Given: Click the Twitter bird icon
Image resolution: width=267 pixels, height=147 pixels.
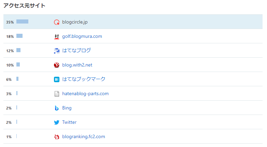Looking at the screenshot, I should coord(57,122).
